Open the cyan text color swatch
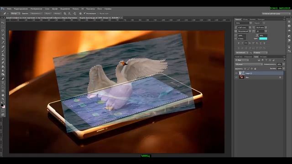The image size is (292, 164). tap(263, 38)
